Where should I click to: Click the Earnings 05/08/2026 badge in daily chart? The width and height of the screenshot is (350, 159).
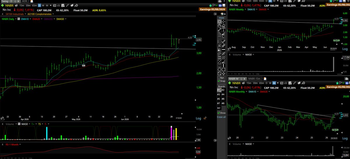(x=213, y=9)
